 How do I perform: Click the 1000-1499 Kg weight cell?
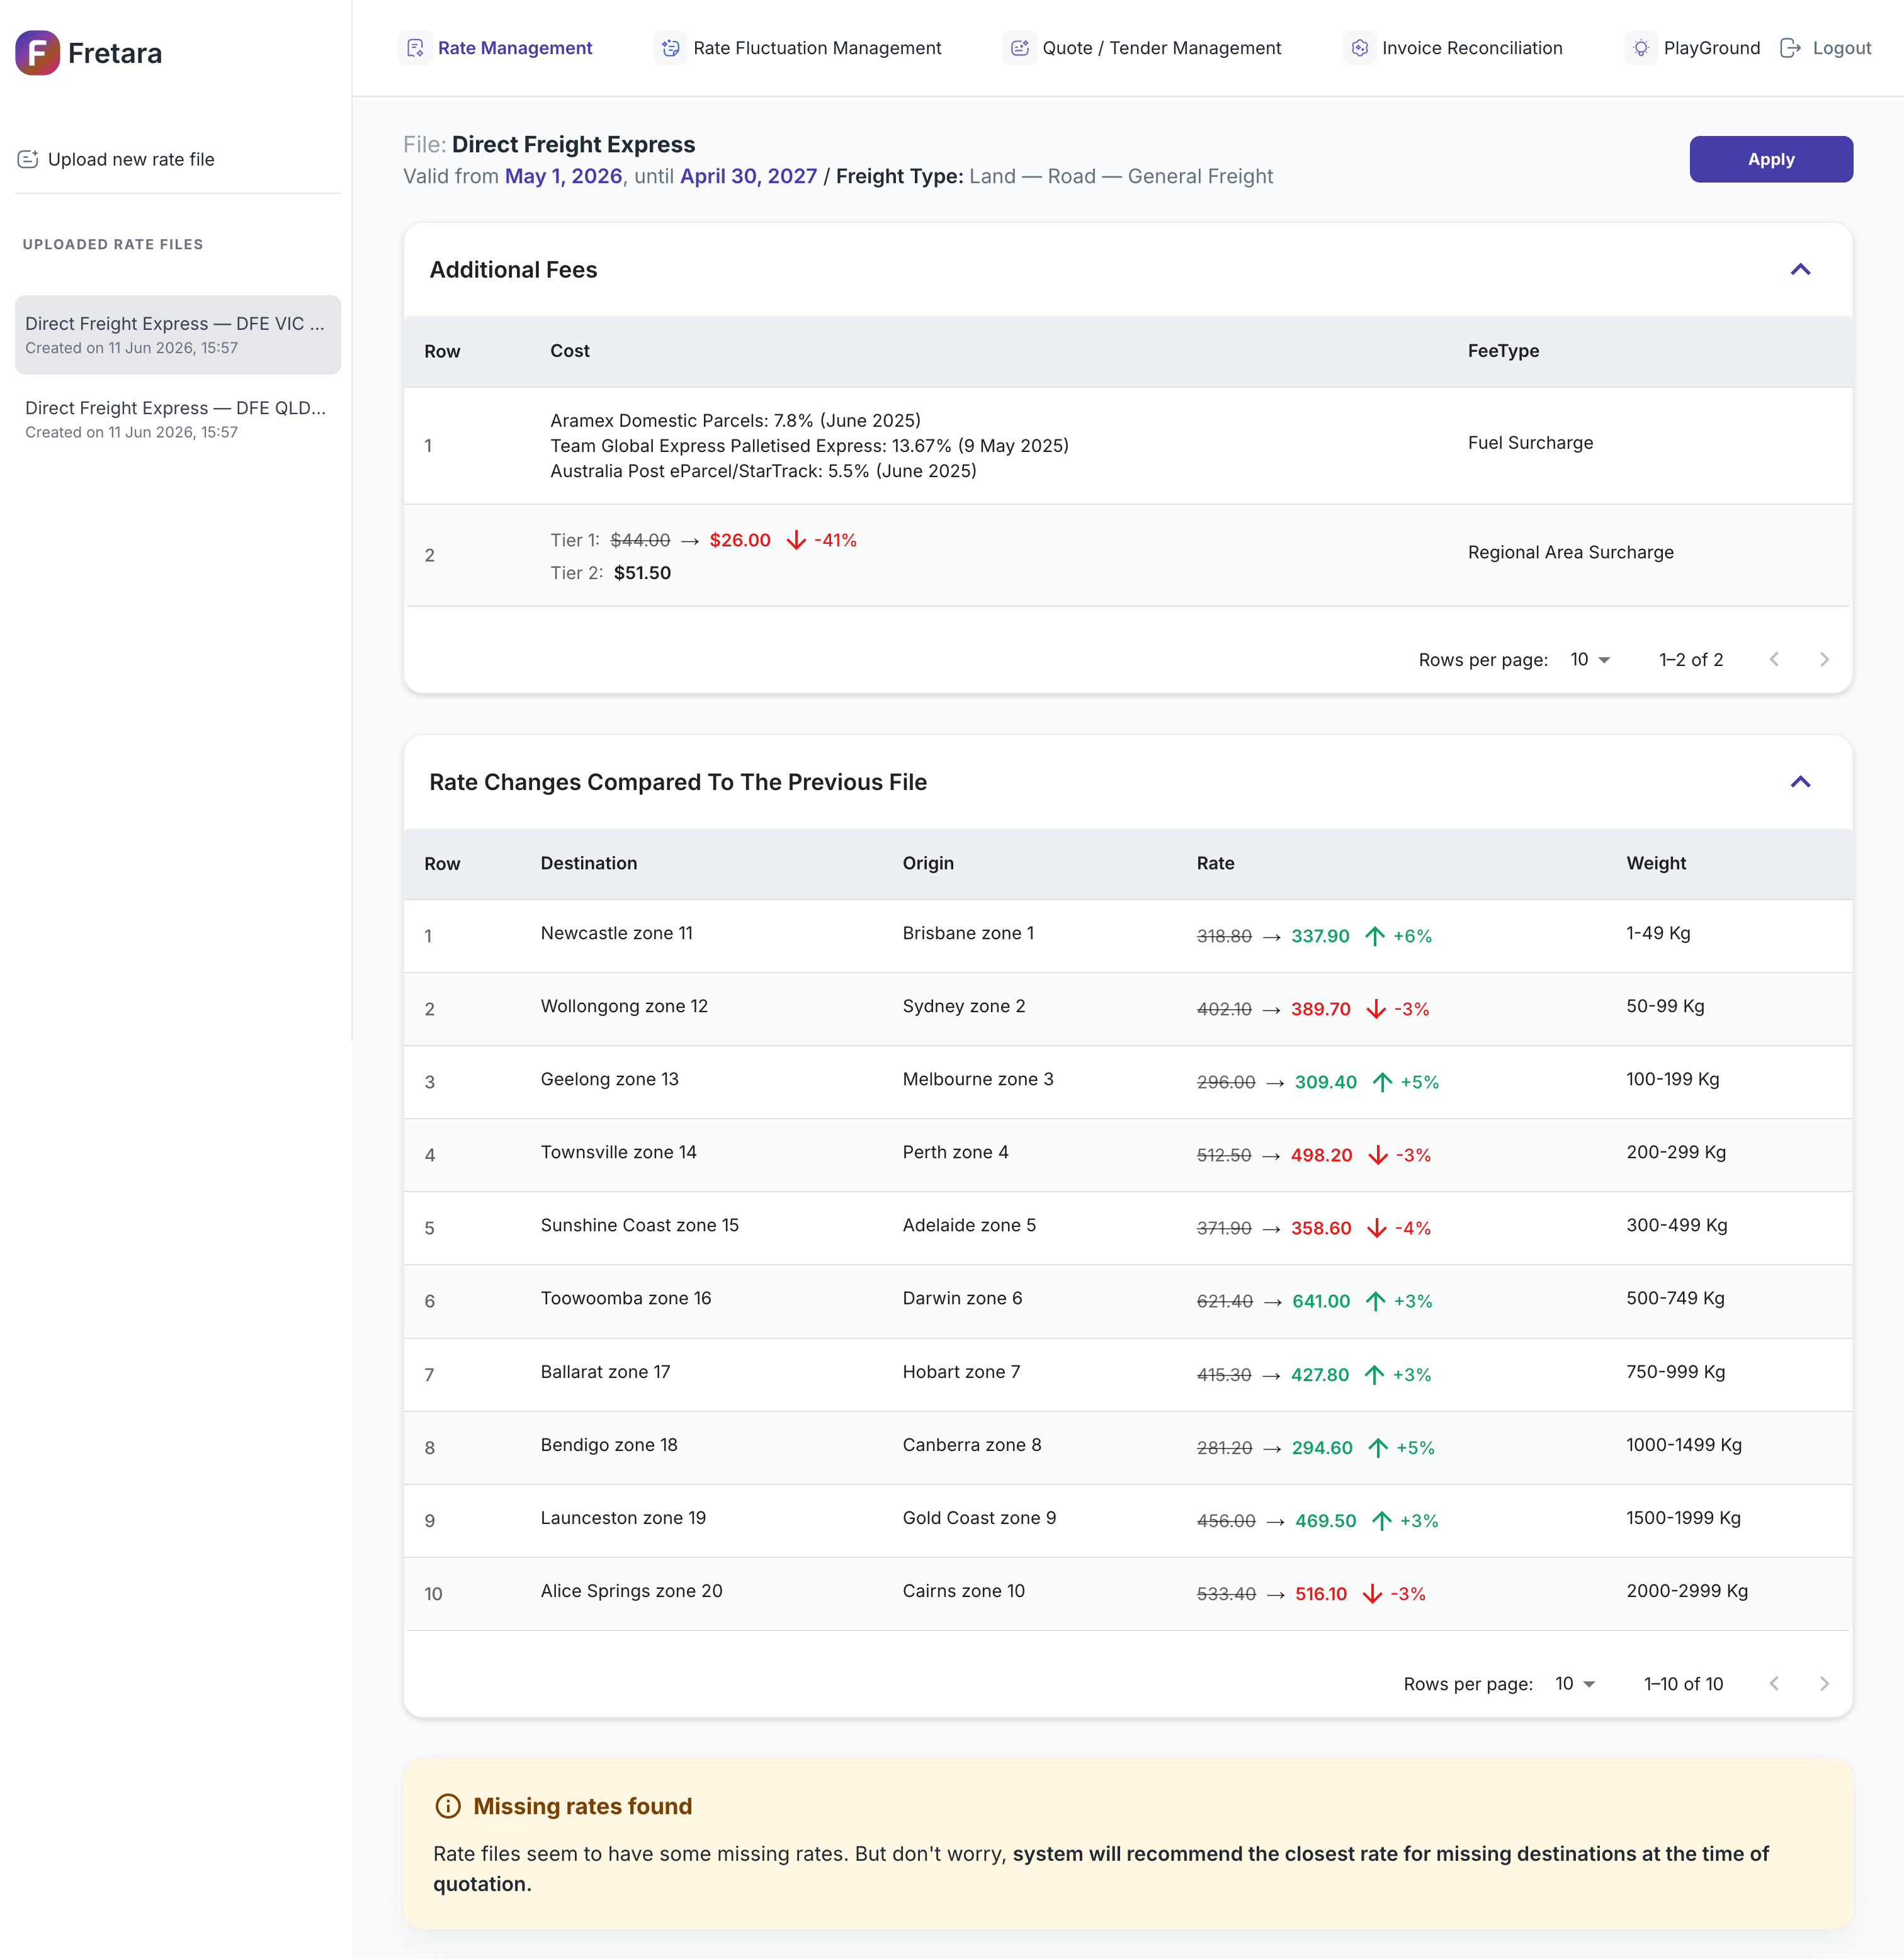1684,1445
